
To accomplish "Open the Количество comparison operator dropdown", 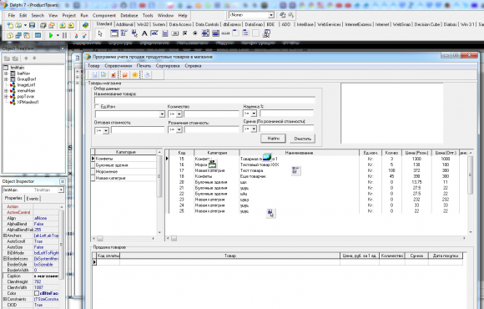I will click(179, 114).
